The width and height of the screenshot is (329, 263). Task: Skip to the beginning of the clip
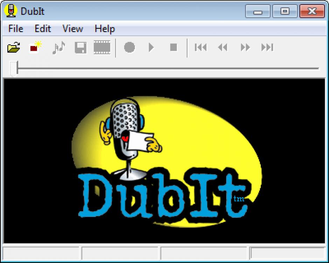[x=201, y=48]
